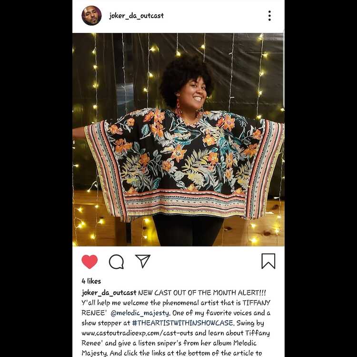
Task: Click the Melodic Majesty album text
Action: tap(169, 348)
